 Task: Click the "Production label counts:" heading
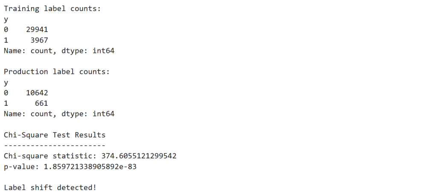click(57, 72)
